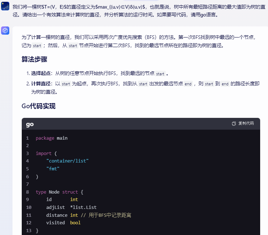This screenshot has width=268, height=235.
Task: Click the bold step label 选择起点
Action: click(41, 73)
